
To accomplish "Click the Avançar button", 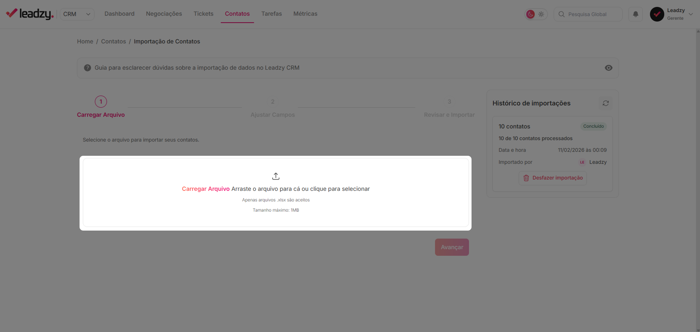I will pos(452,247).
